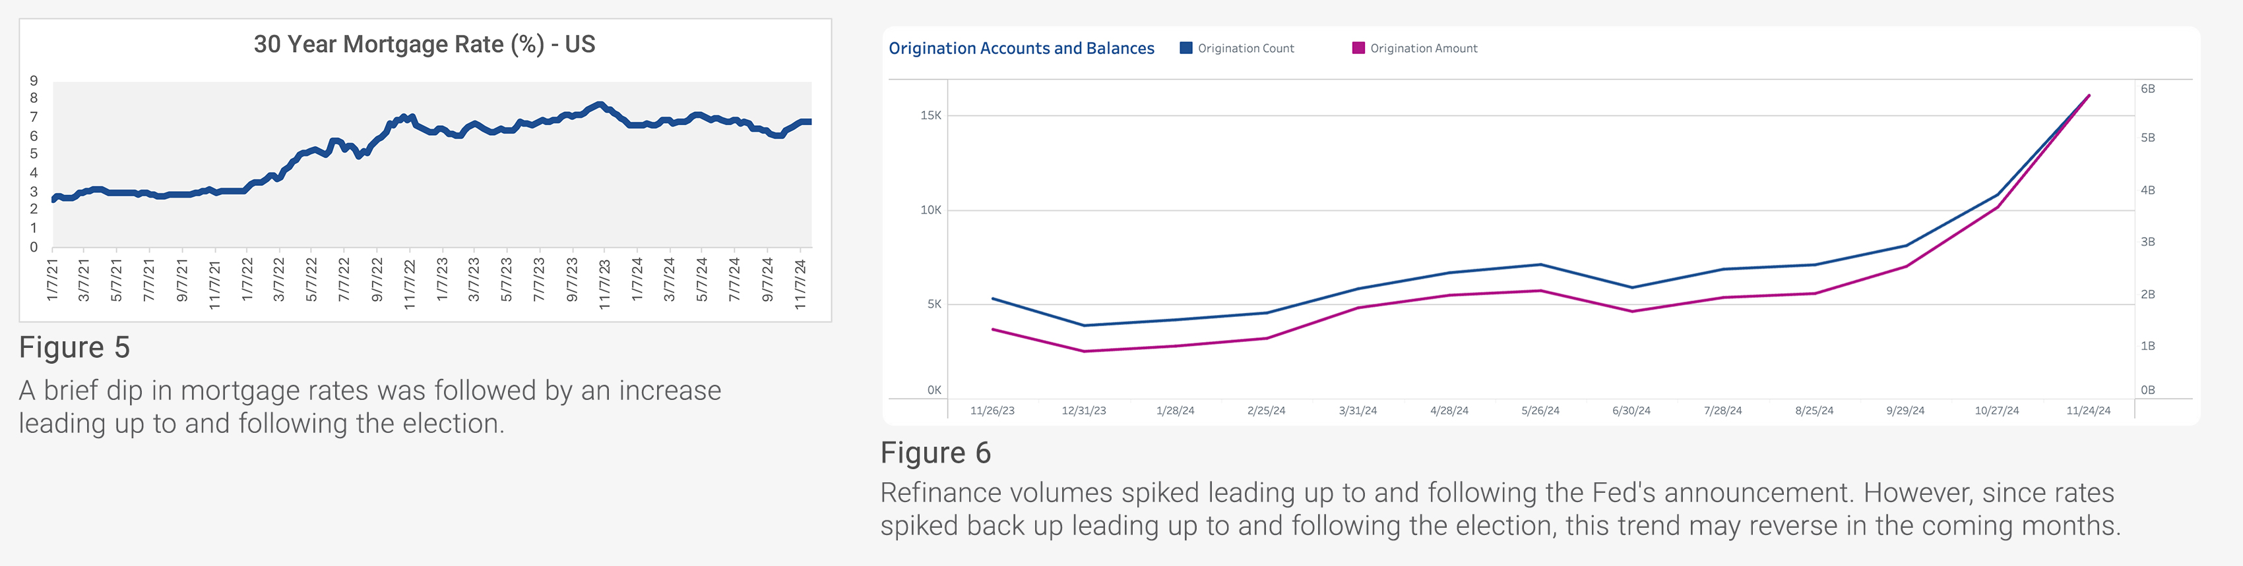Click the blue Origination Count legend swatch
Screen dimensions: 2243x566
[1186, 48]
